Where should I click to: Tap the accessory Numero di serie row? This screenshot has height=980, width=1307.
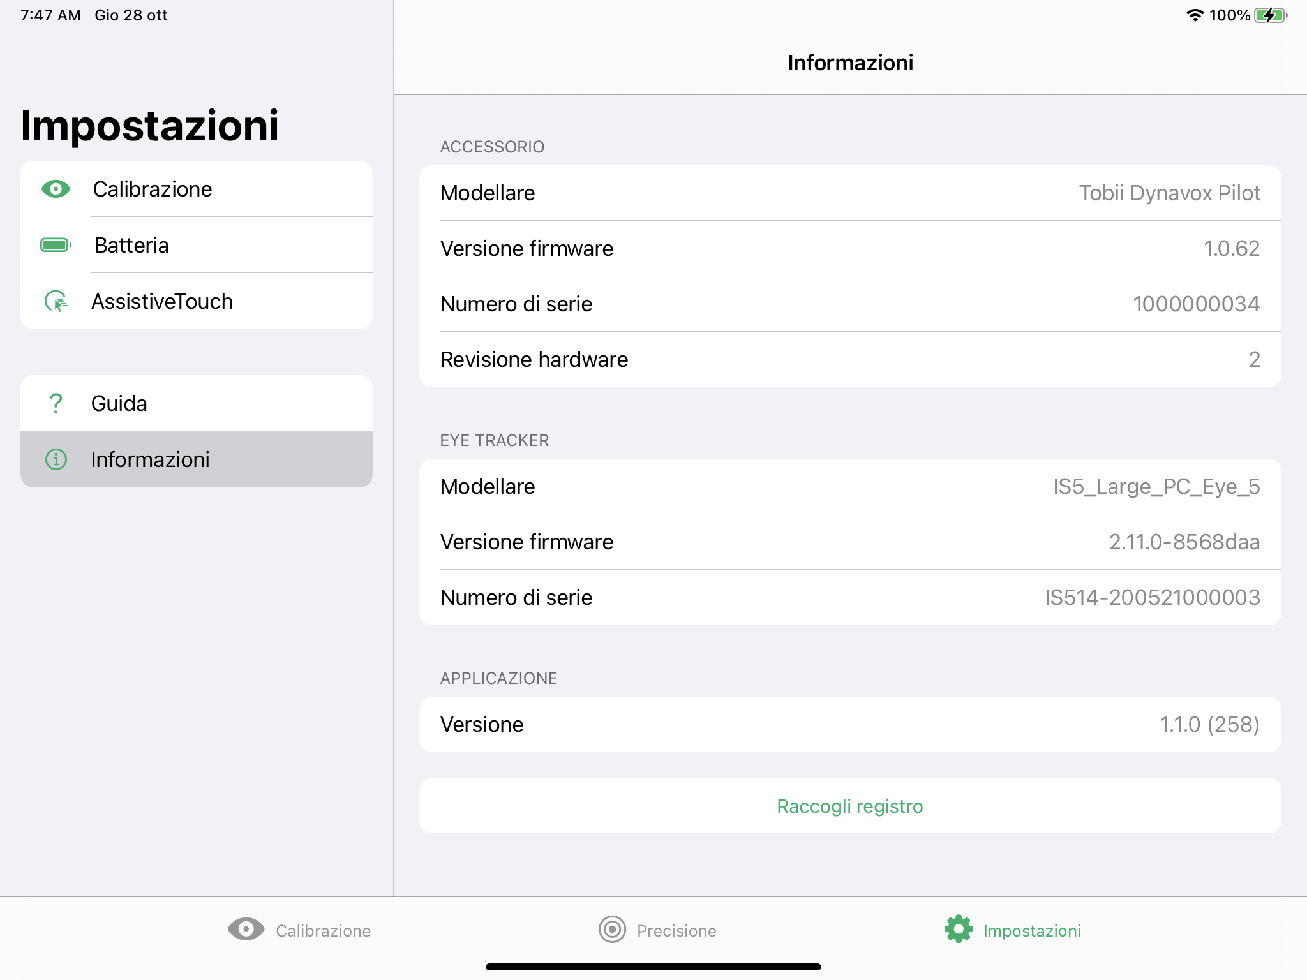pyautogui.click(x=850, y=304)
